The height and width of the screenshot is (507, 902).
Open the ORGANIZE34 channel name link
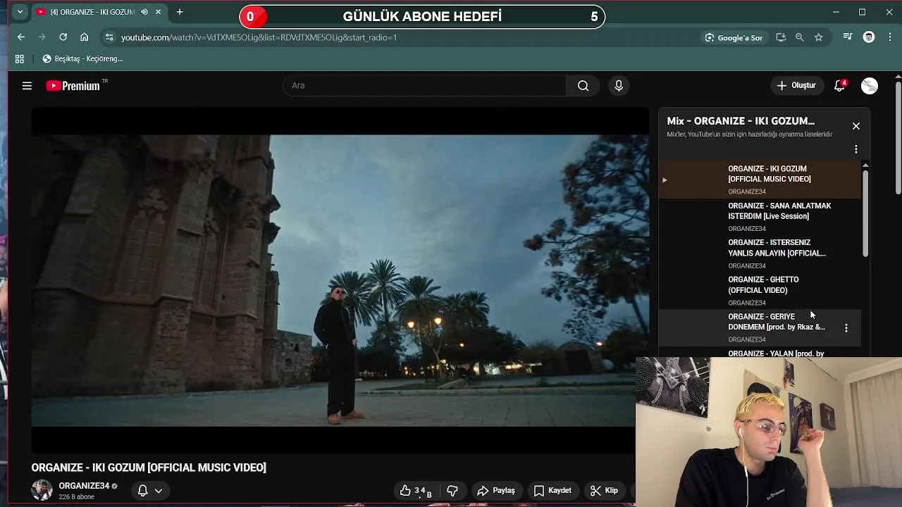click(84, 486)
